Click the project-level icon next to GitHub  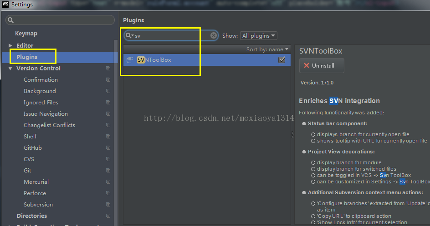point(108,148)
